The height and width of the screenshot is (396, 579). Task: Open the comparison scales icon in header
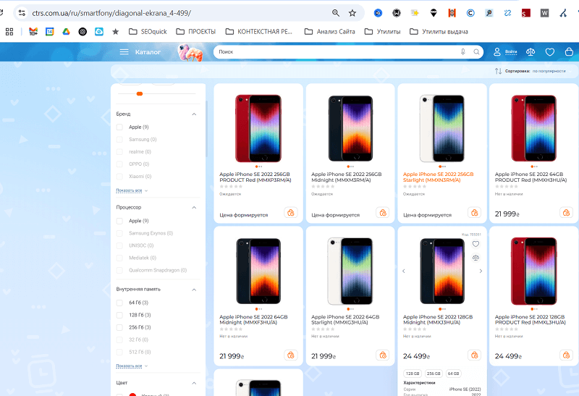[x=531, y=51]
